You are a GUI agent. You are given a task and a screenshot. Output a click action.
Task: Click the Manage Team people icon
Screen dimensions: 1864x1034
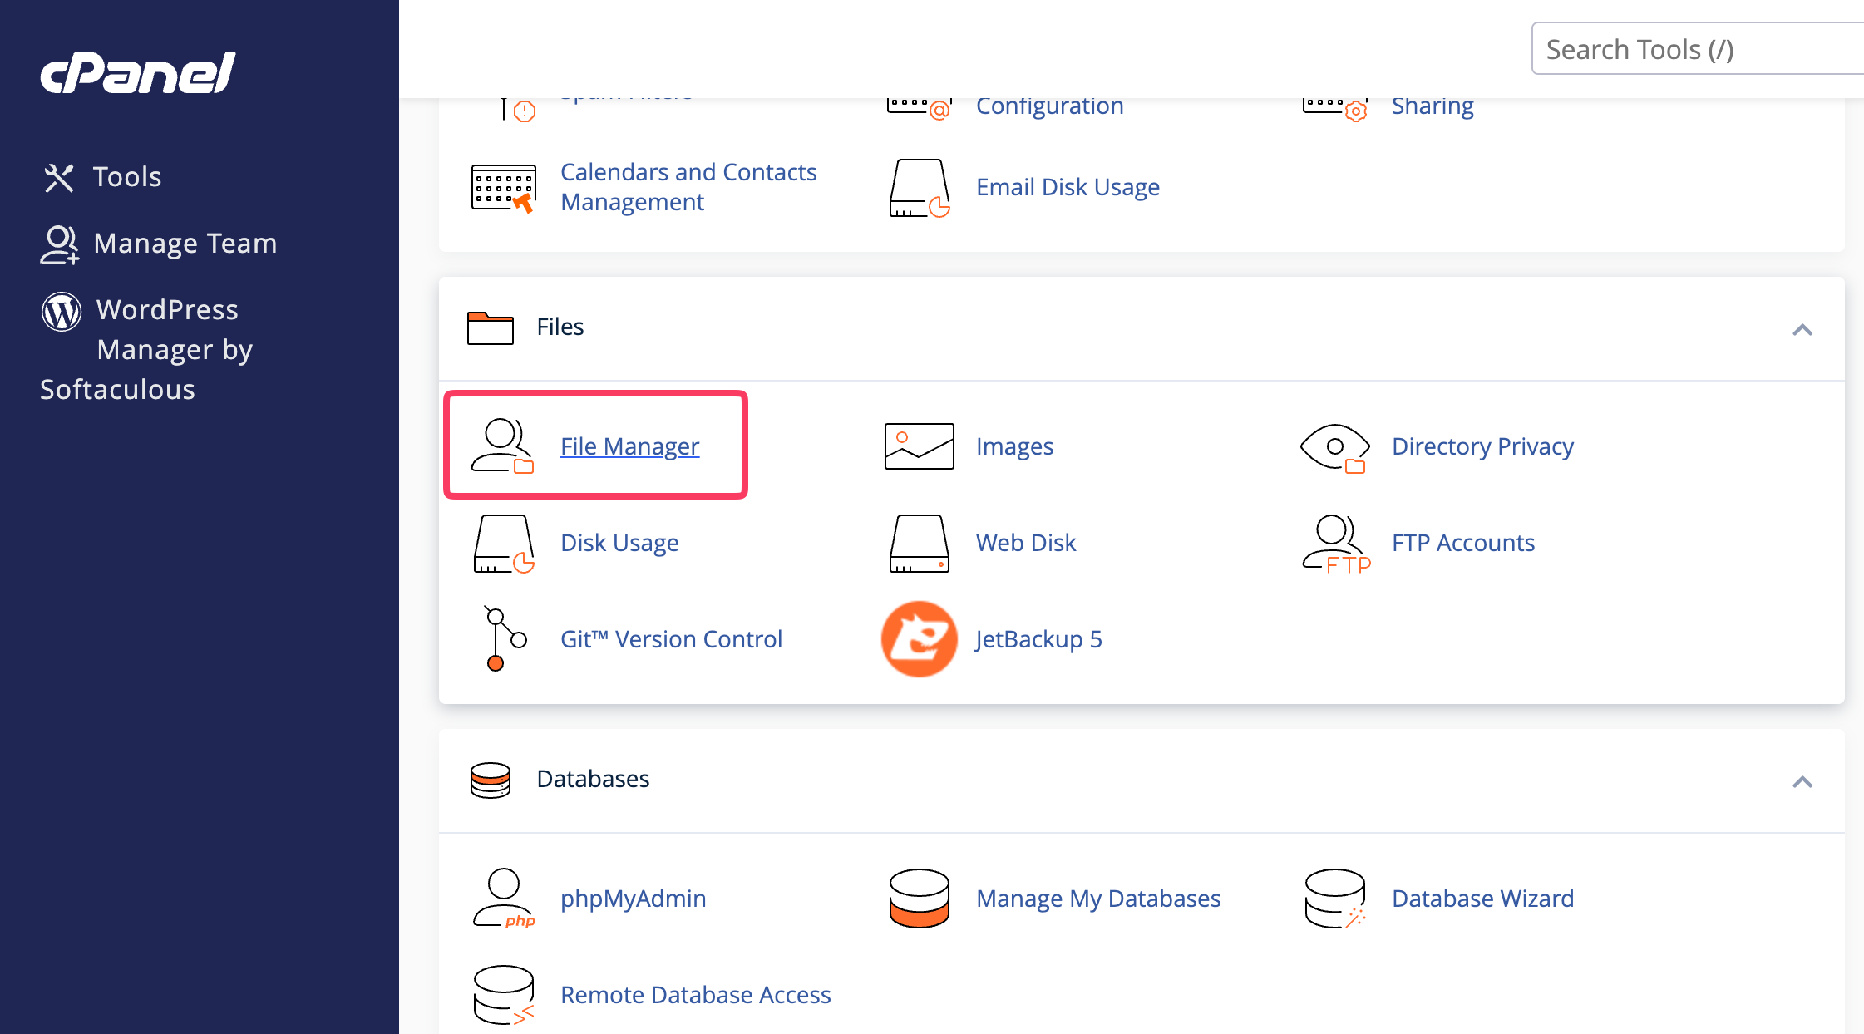pos(60,244)
